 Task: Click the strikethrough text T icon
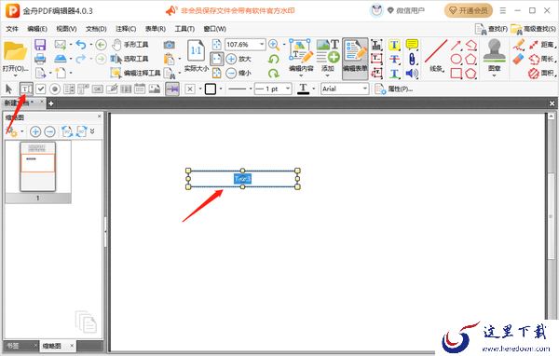click(x=394, y=59)
